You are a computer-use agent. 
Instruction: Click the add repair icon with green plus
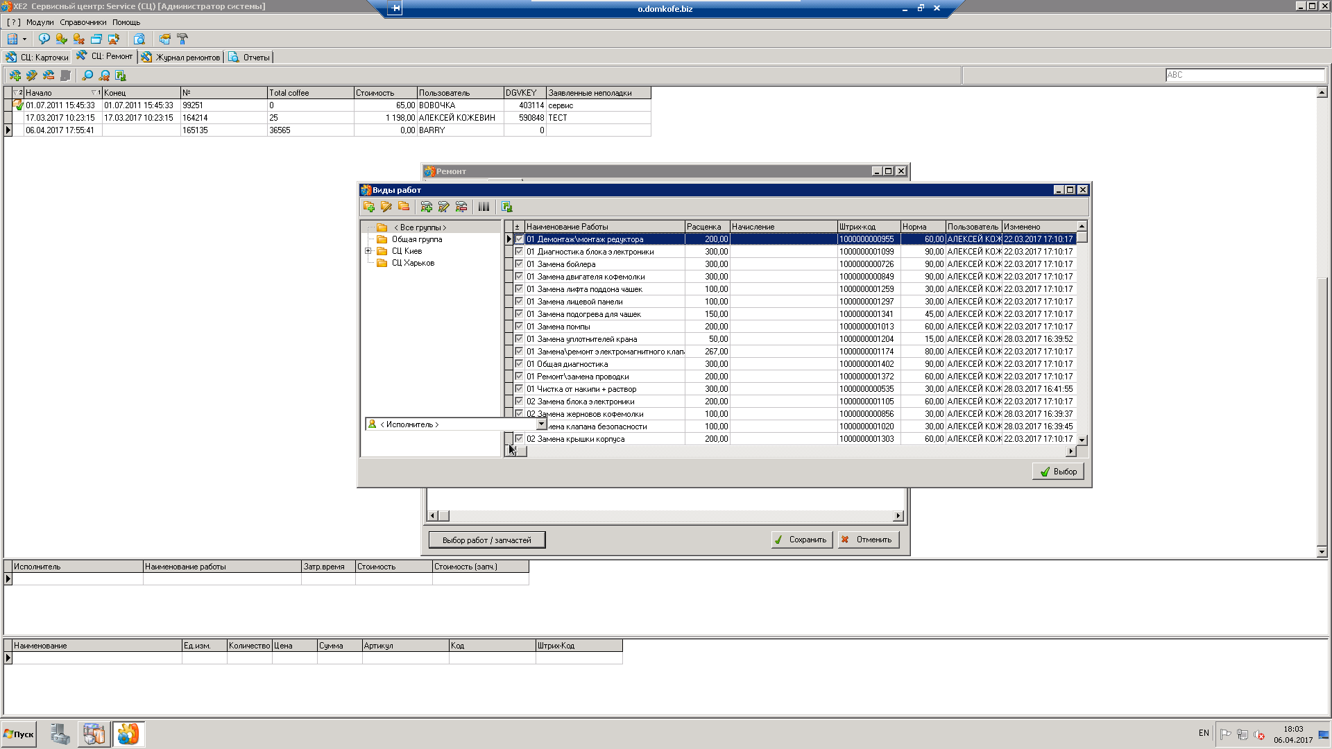pyautogui.click(x=15, y=76)
